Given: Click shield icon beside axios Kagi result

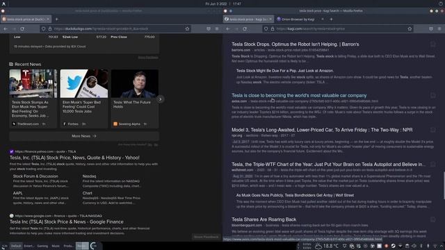Looking at the screenshot, I should tap(432, 95).
